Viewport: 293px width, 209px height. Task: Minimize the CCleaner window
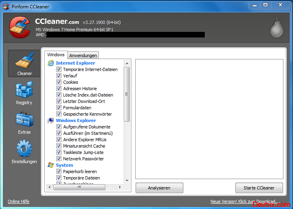point(255,5)
